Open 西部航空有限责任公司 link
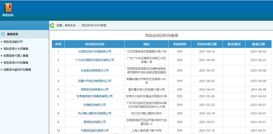 (94, 90)
